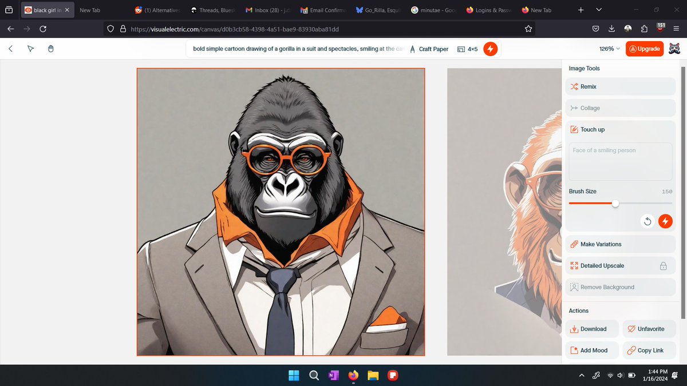The height and width of the screenshot is (386, 687).
Task: Click the touch up undo reset icon
Action: click(647, 221)
